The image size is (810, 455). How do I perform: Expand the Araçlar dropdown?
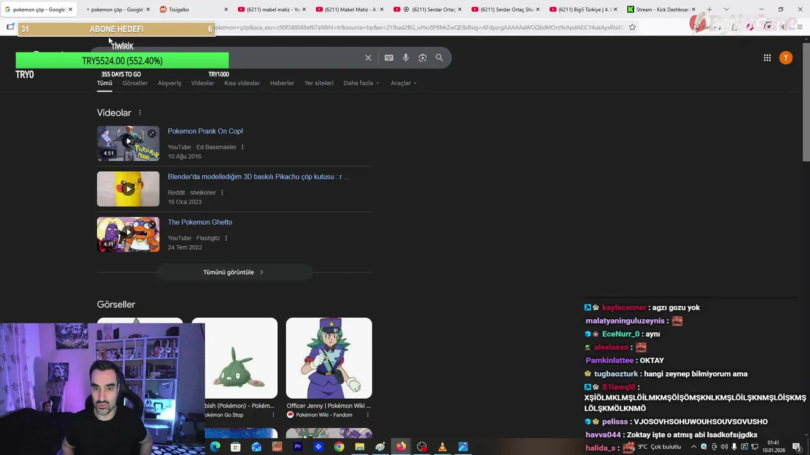[403, 83]
